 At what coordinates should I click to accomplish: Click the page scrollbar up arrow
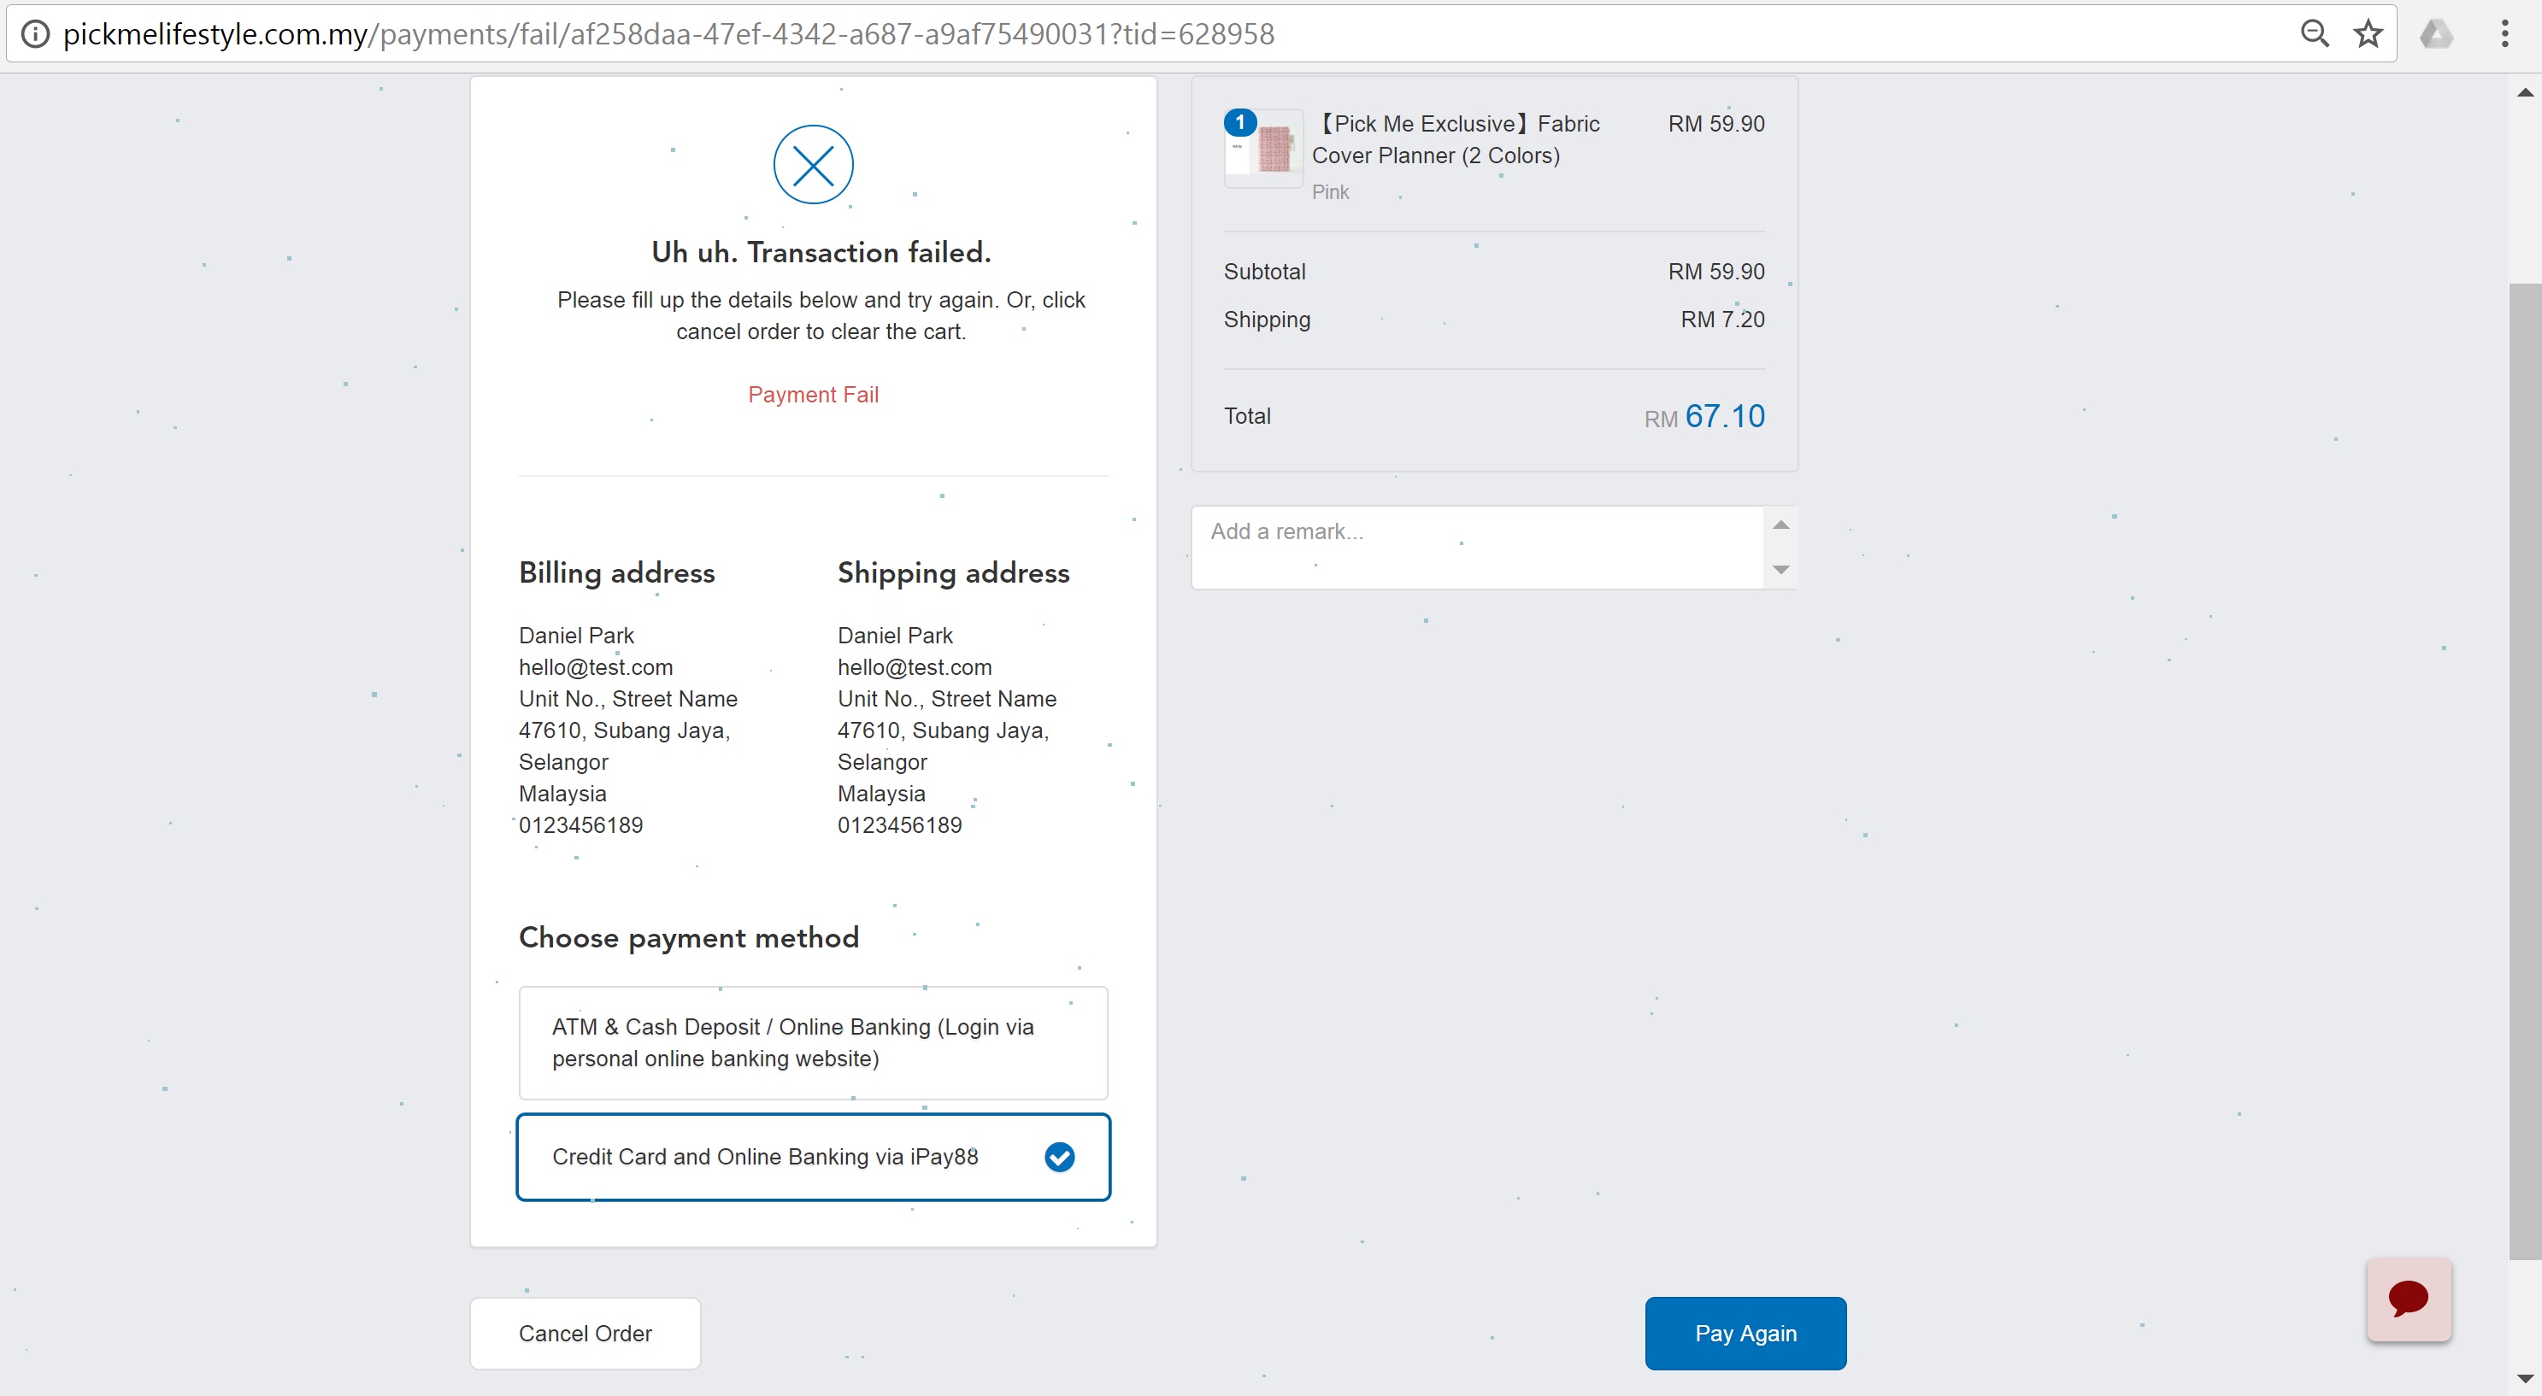(2525, 93)
